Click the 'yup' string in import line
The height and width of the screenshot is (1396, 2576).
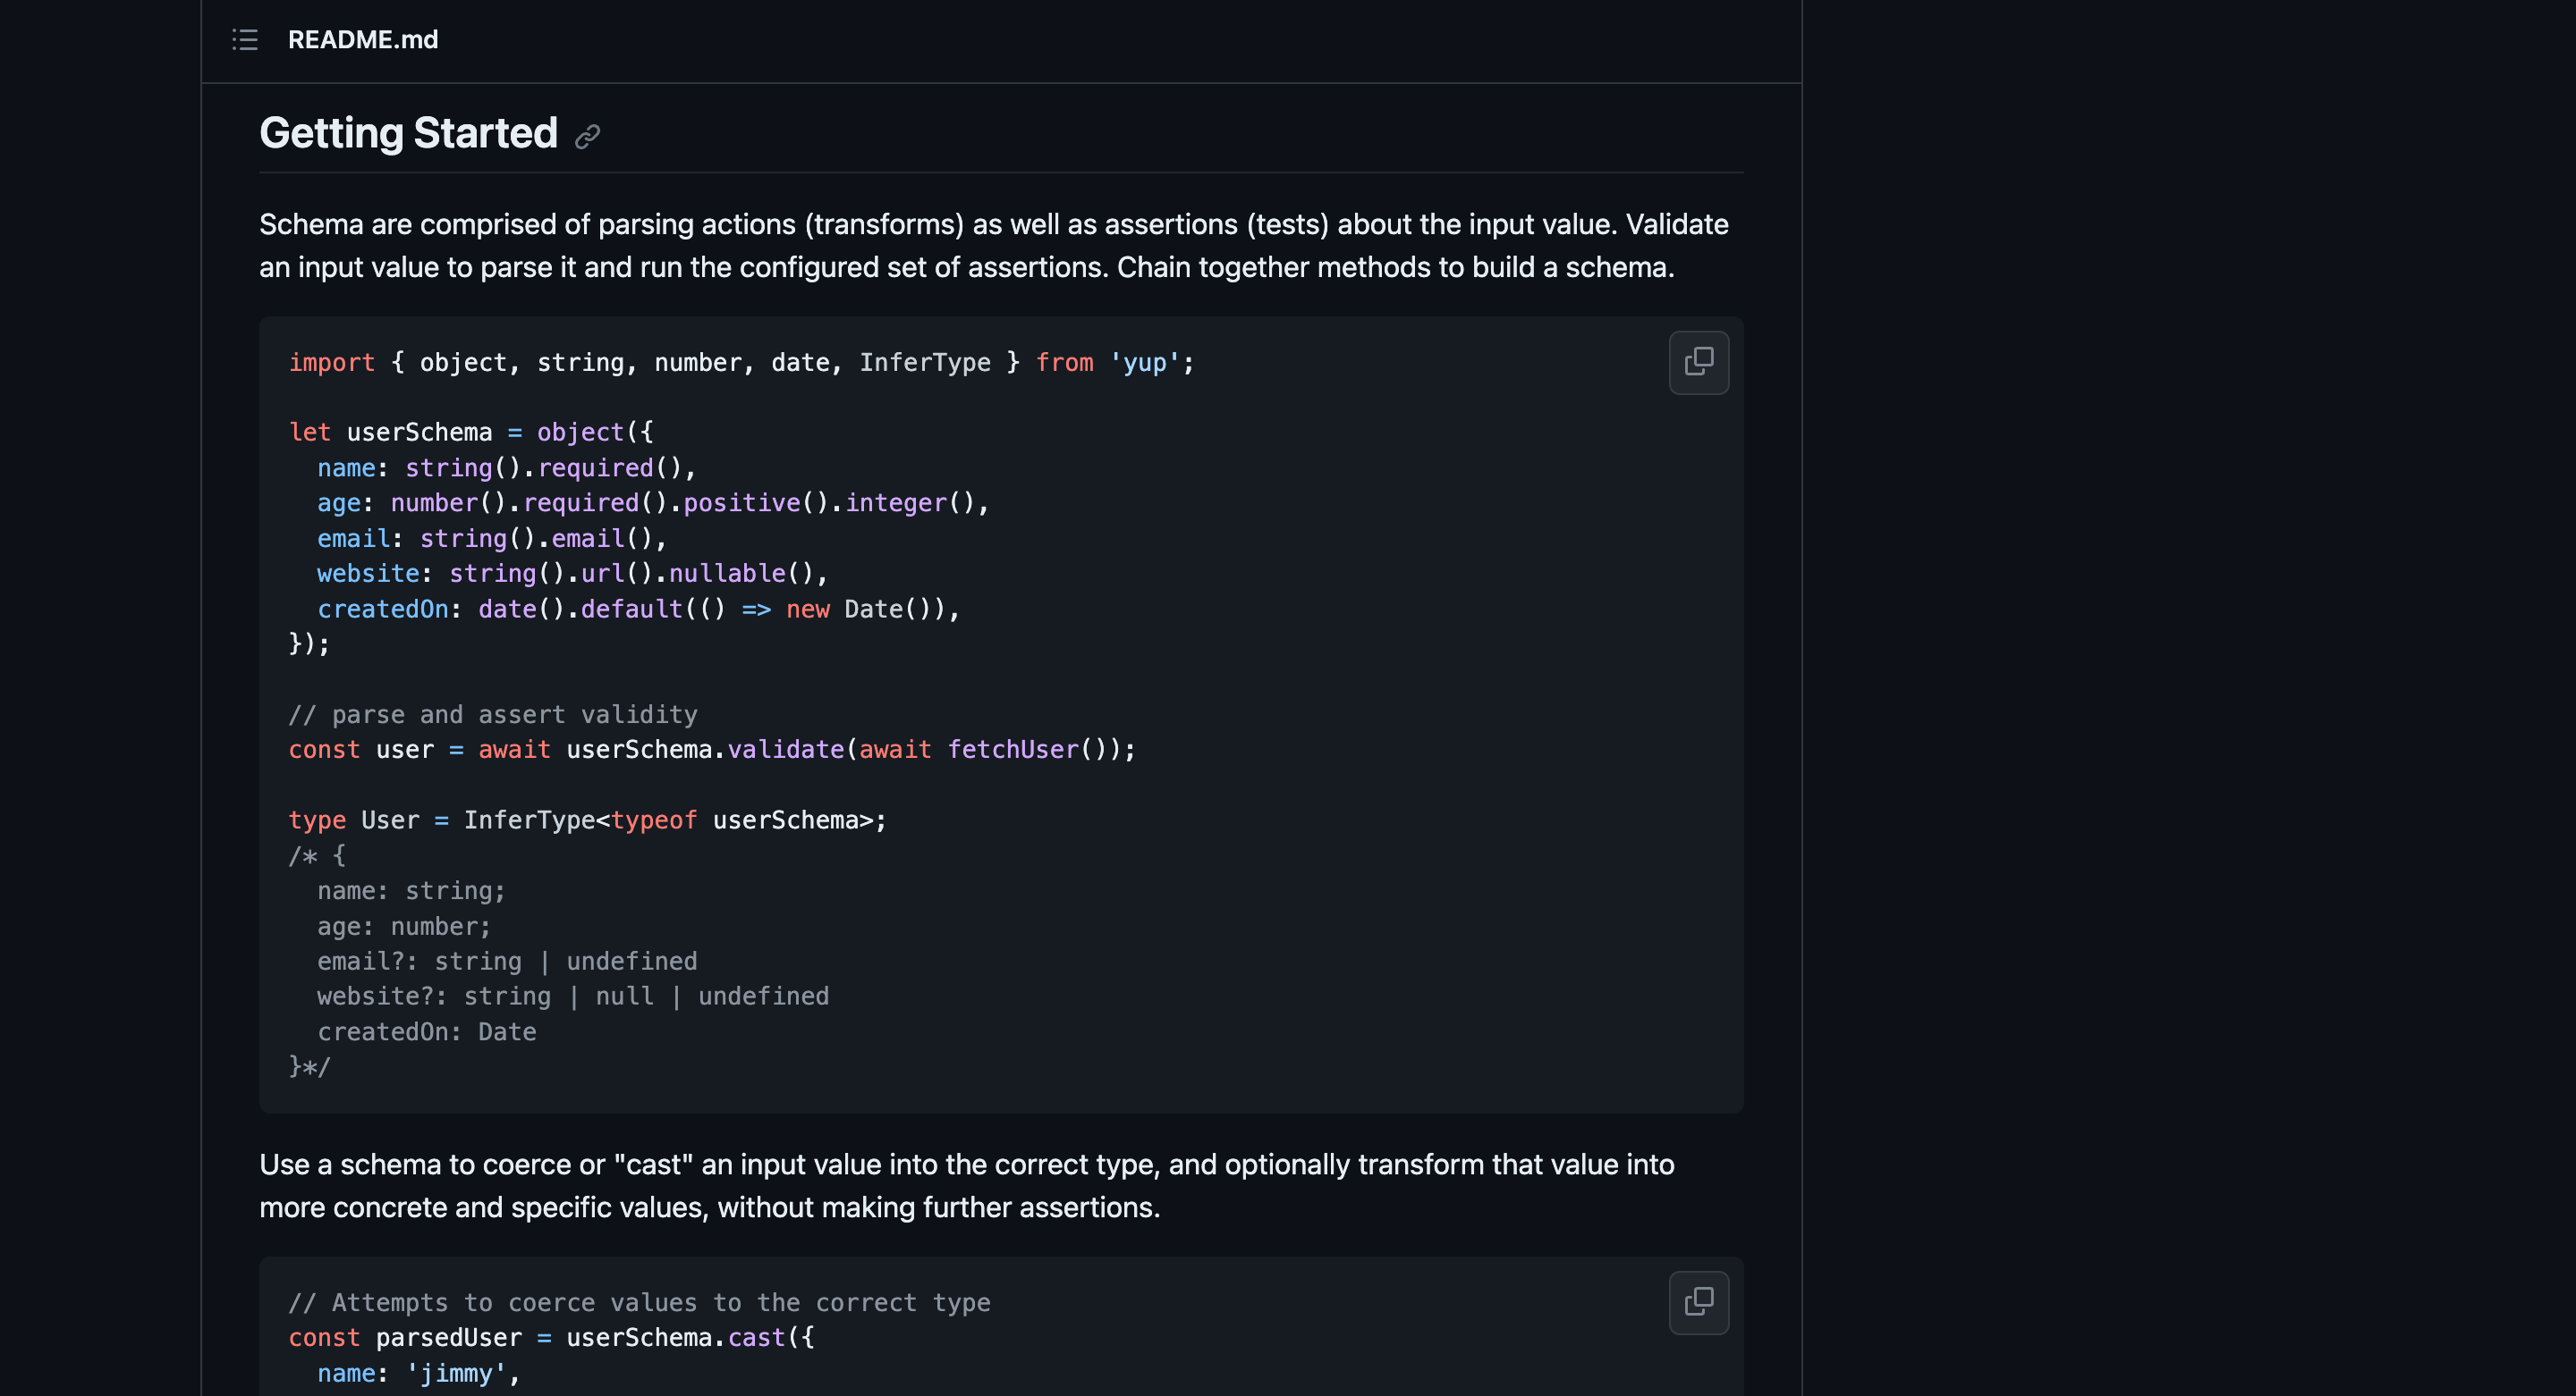(1144, 363)
